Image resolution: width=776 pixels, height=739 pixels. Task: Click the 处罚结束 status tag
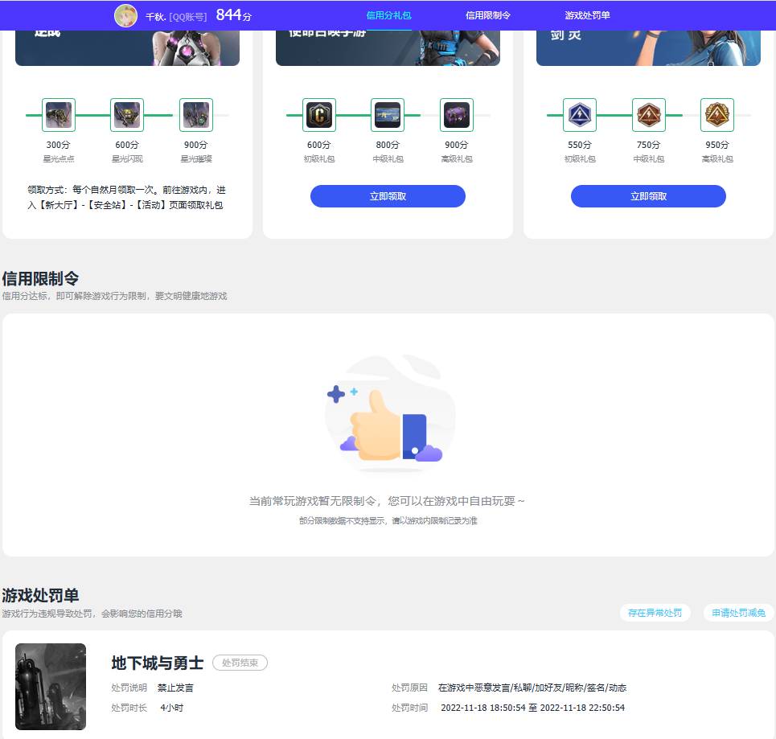(x=240, y=663)
